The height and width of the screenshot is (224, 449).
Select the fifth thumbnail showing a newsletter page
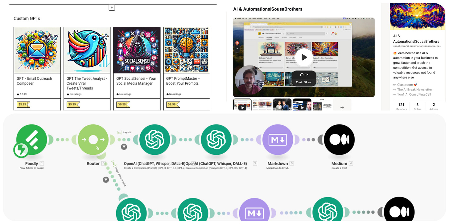click(x=322, y=105)
